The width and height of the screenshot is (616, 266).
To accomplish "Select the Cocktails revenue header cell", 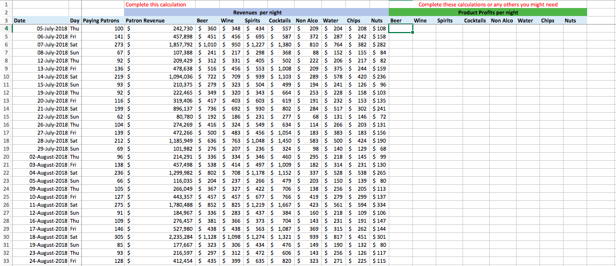I will coord(281,20).
